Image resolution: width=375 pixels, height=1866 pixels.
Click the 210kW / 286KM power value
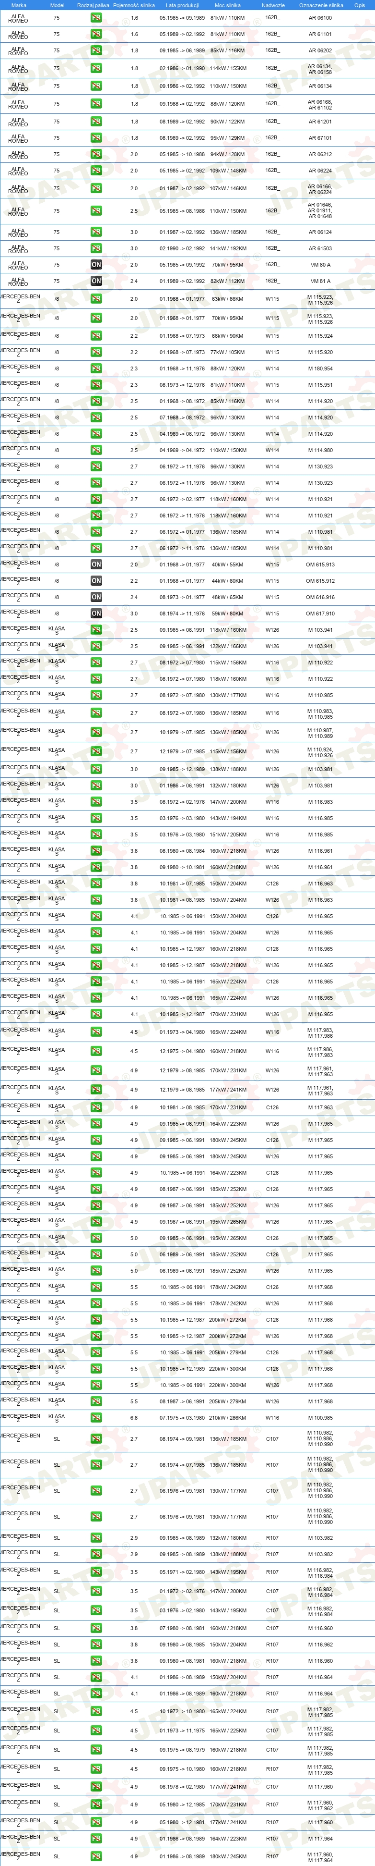pyautogui.click(x=228, y=1418)
